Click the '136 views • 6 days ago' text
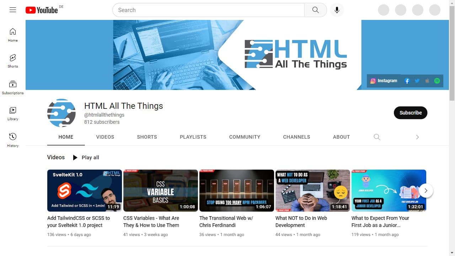Screen dimensions: 455x256 coord(69,235)
